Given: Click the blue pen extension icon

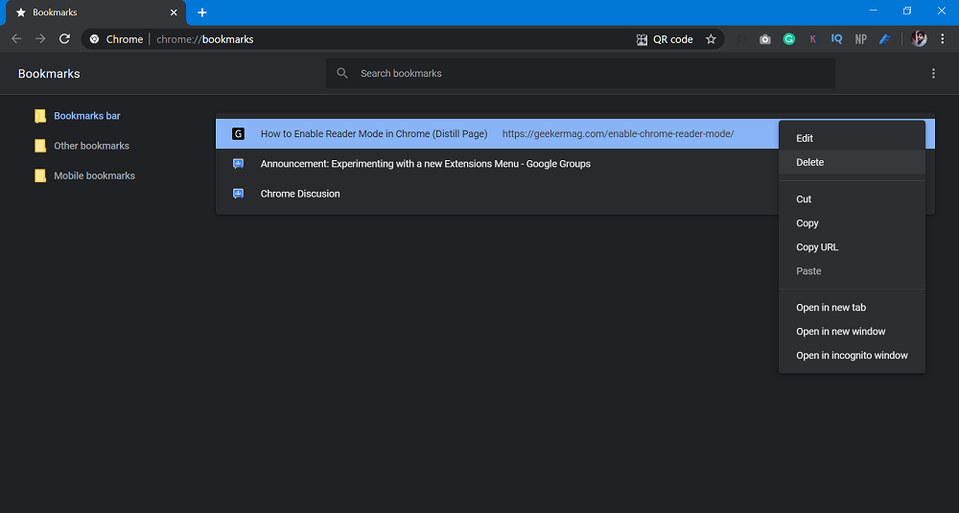Looking at the screenshot, I should (884, 39).
